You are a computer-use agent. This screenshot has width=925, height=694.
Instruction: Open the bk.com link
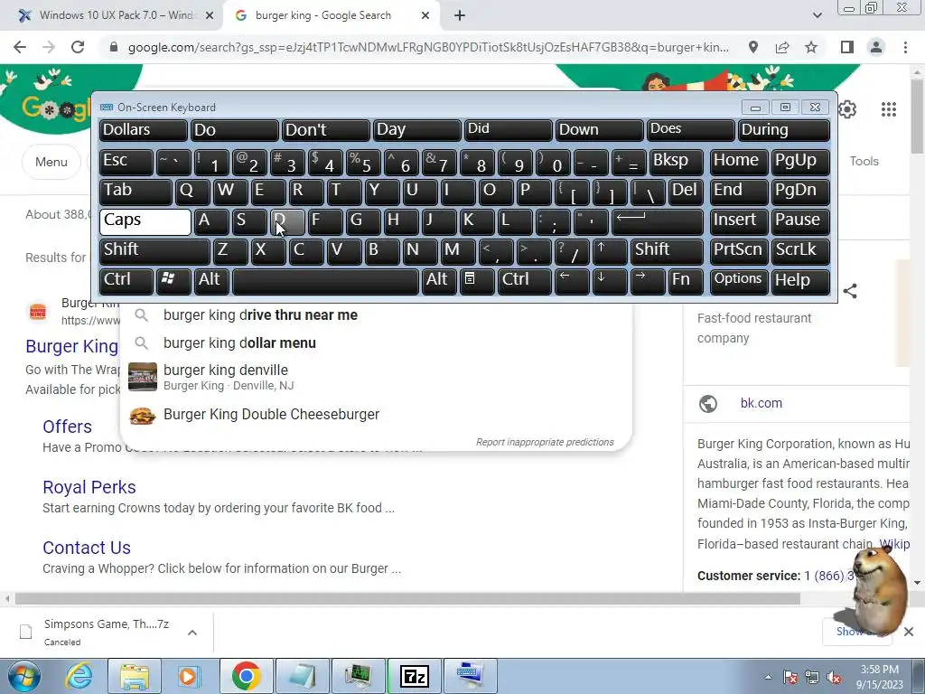(x=761, y=403)
